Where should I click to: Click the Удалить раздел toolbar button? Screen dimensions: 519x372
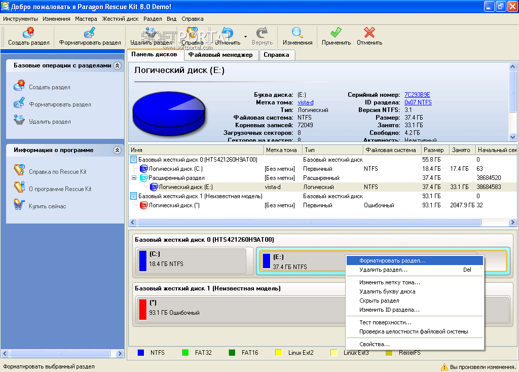[151, 36]
